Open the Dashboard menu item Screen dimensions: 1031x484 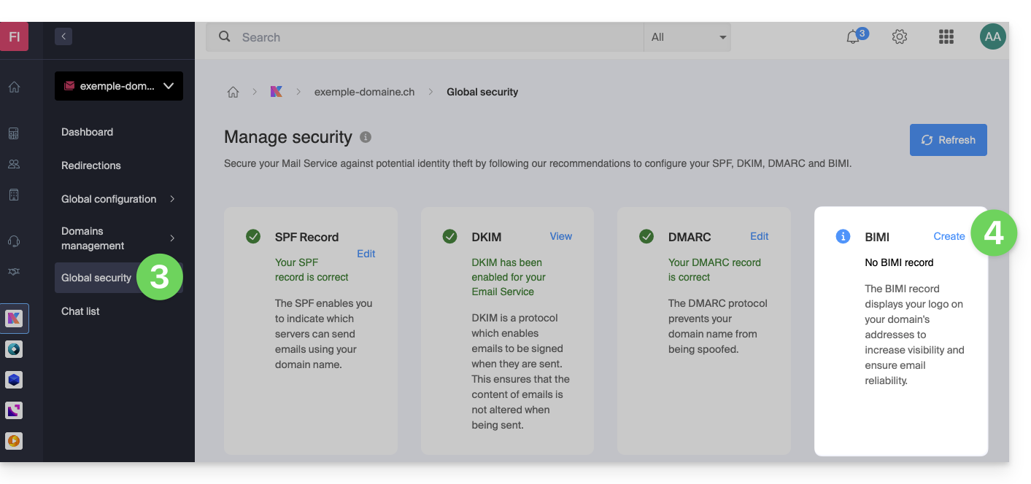[x=87, y=132]
